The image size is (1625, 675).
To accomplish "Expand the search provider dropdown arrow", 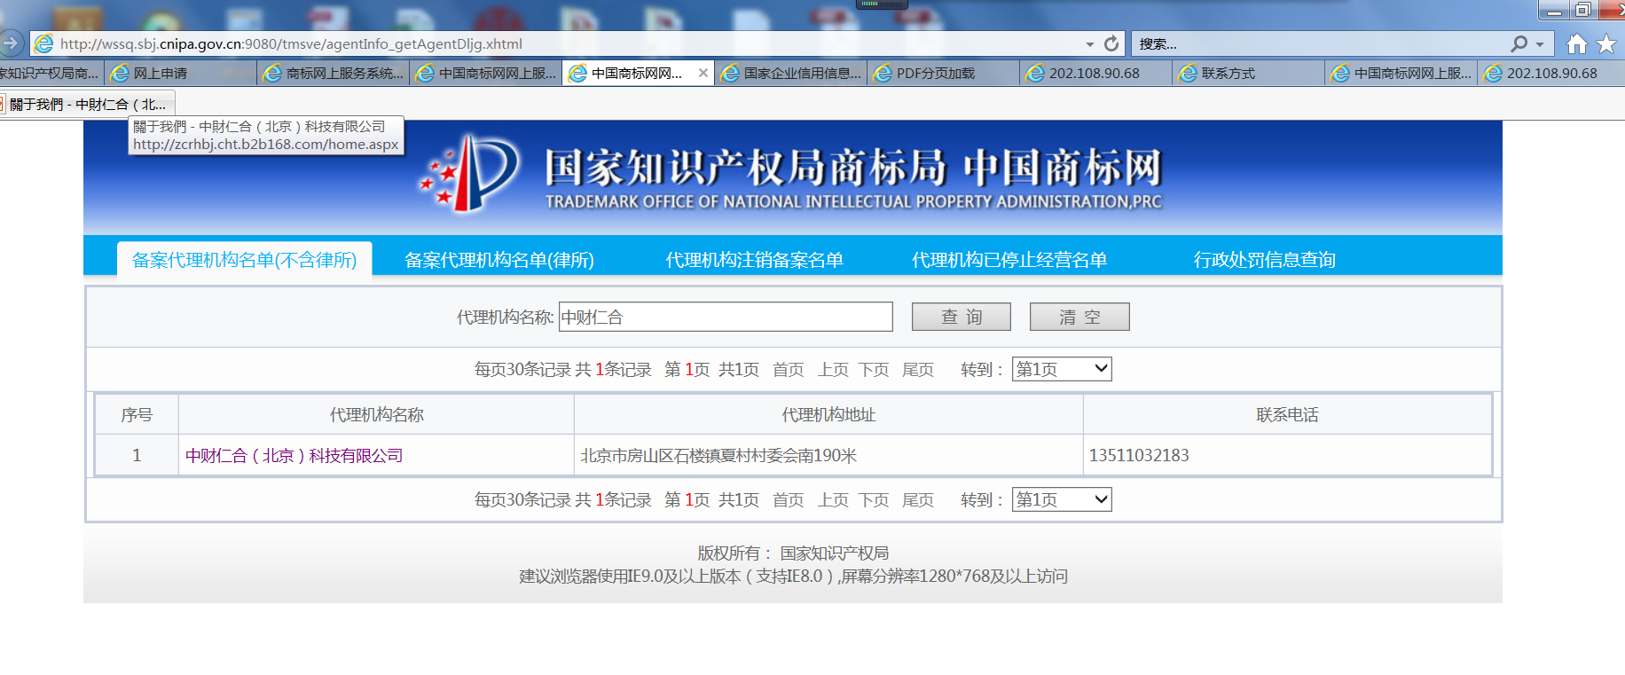I will point(1540,44).
